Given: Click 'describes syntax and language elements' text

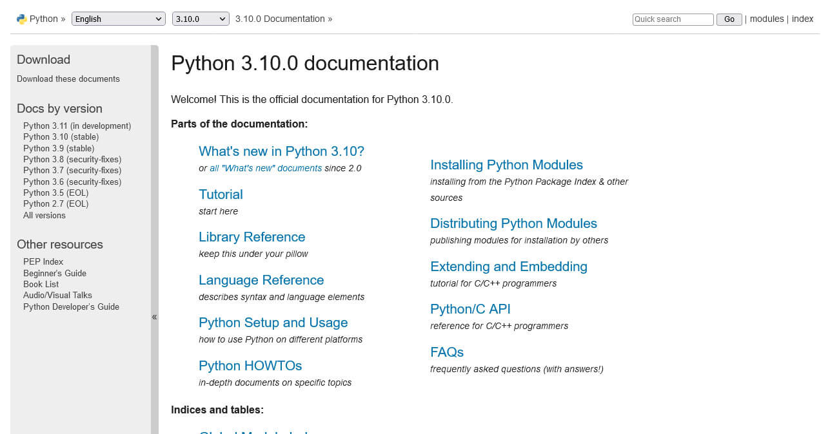Looking at the screenshot, I should click(x=282, y=297).
